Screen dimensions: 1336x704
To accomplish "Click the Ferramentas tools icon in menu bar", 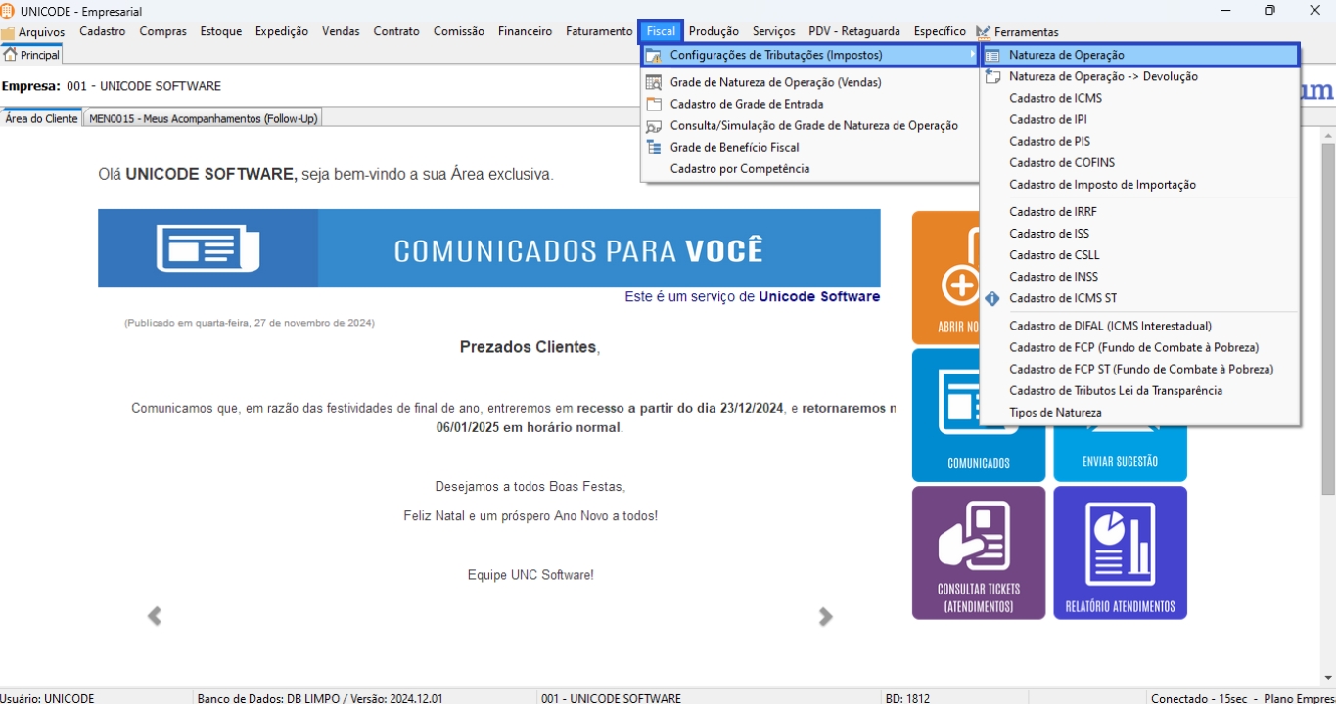I will (x=984, y=32).
